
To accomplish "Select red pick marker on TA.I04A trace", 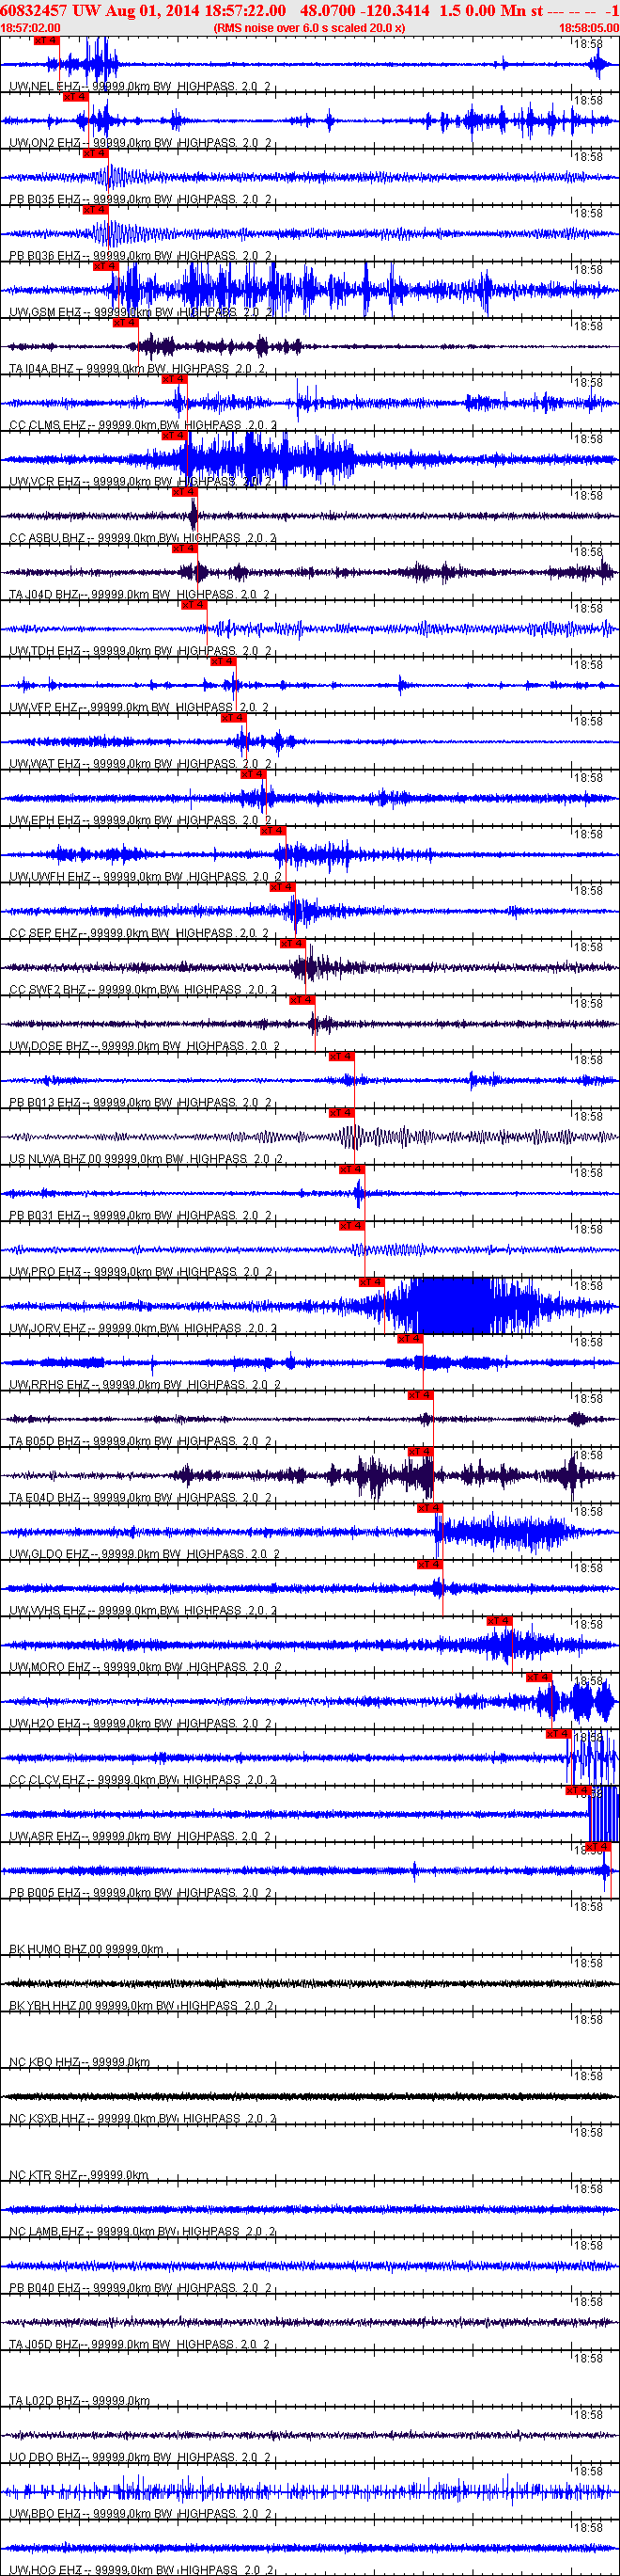I will tap(125, 323).
